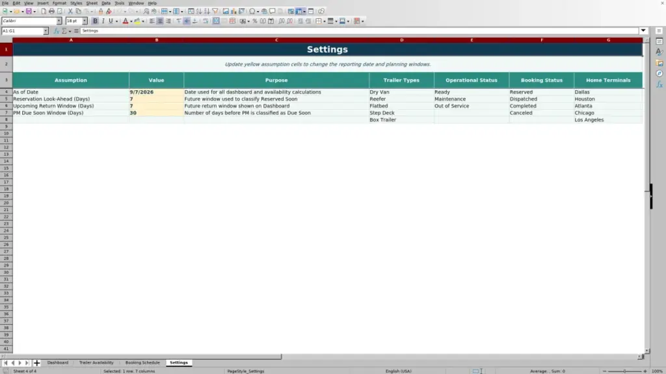Click the AutoFilter funnel icon

215,11
